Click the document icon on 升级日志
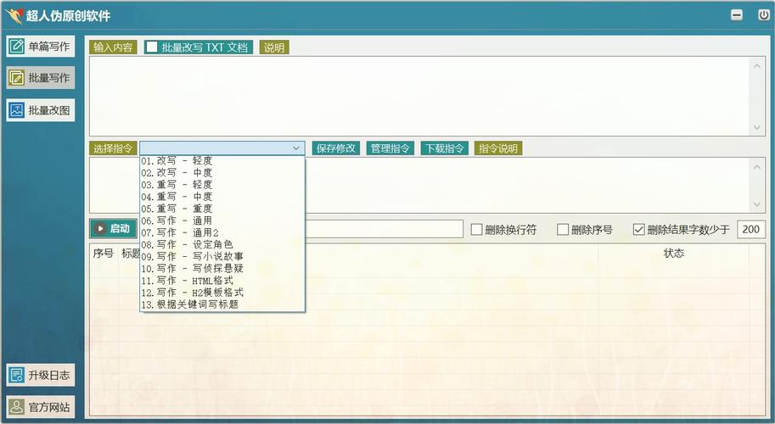This screenshot has height=424, width=775. [16, 375]
